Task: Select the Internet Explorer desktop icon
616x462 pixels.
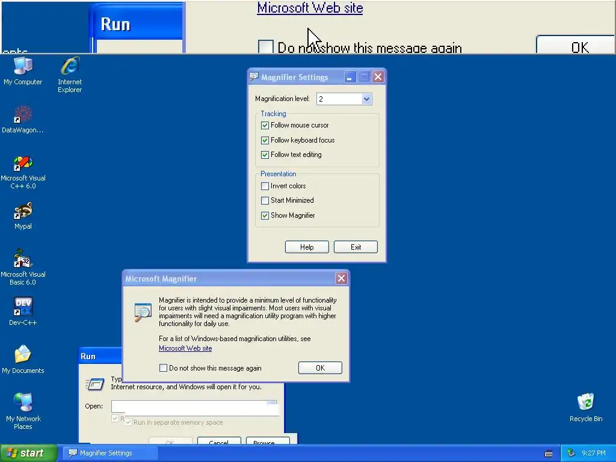Action: pos(70,75)
